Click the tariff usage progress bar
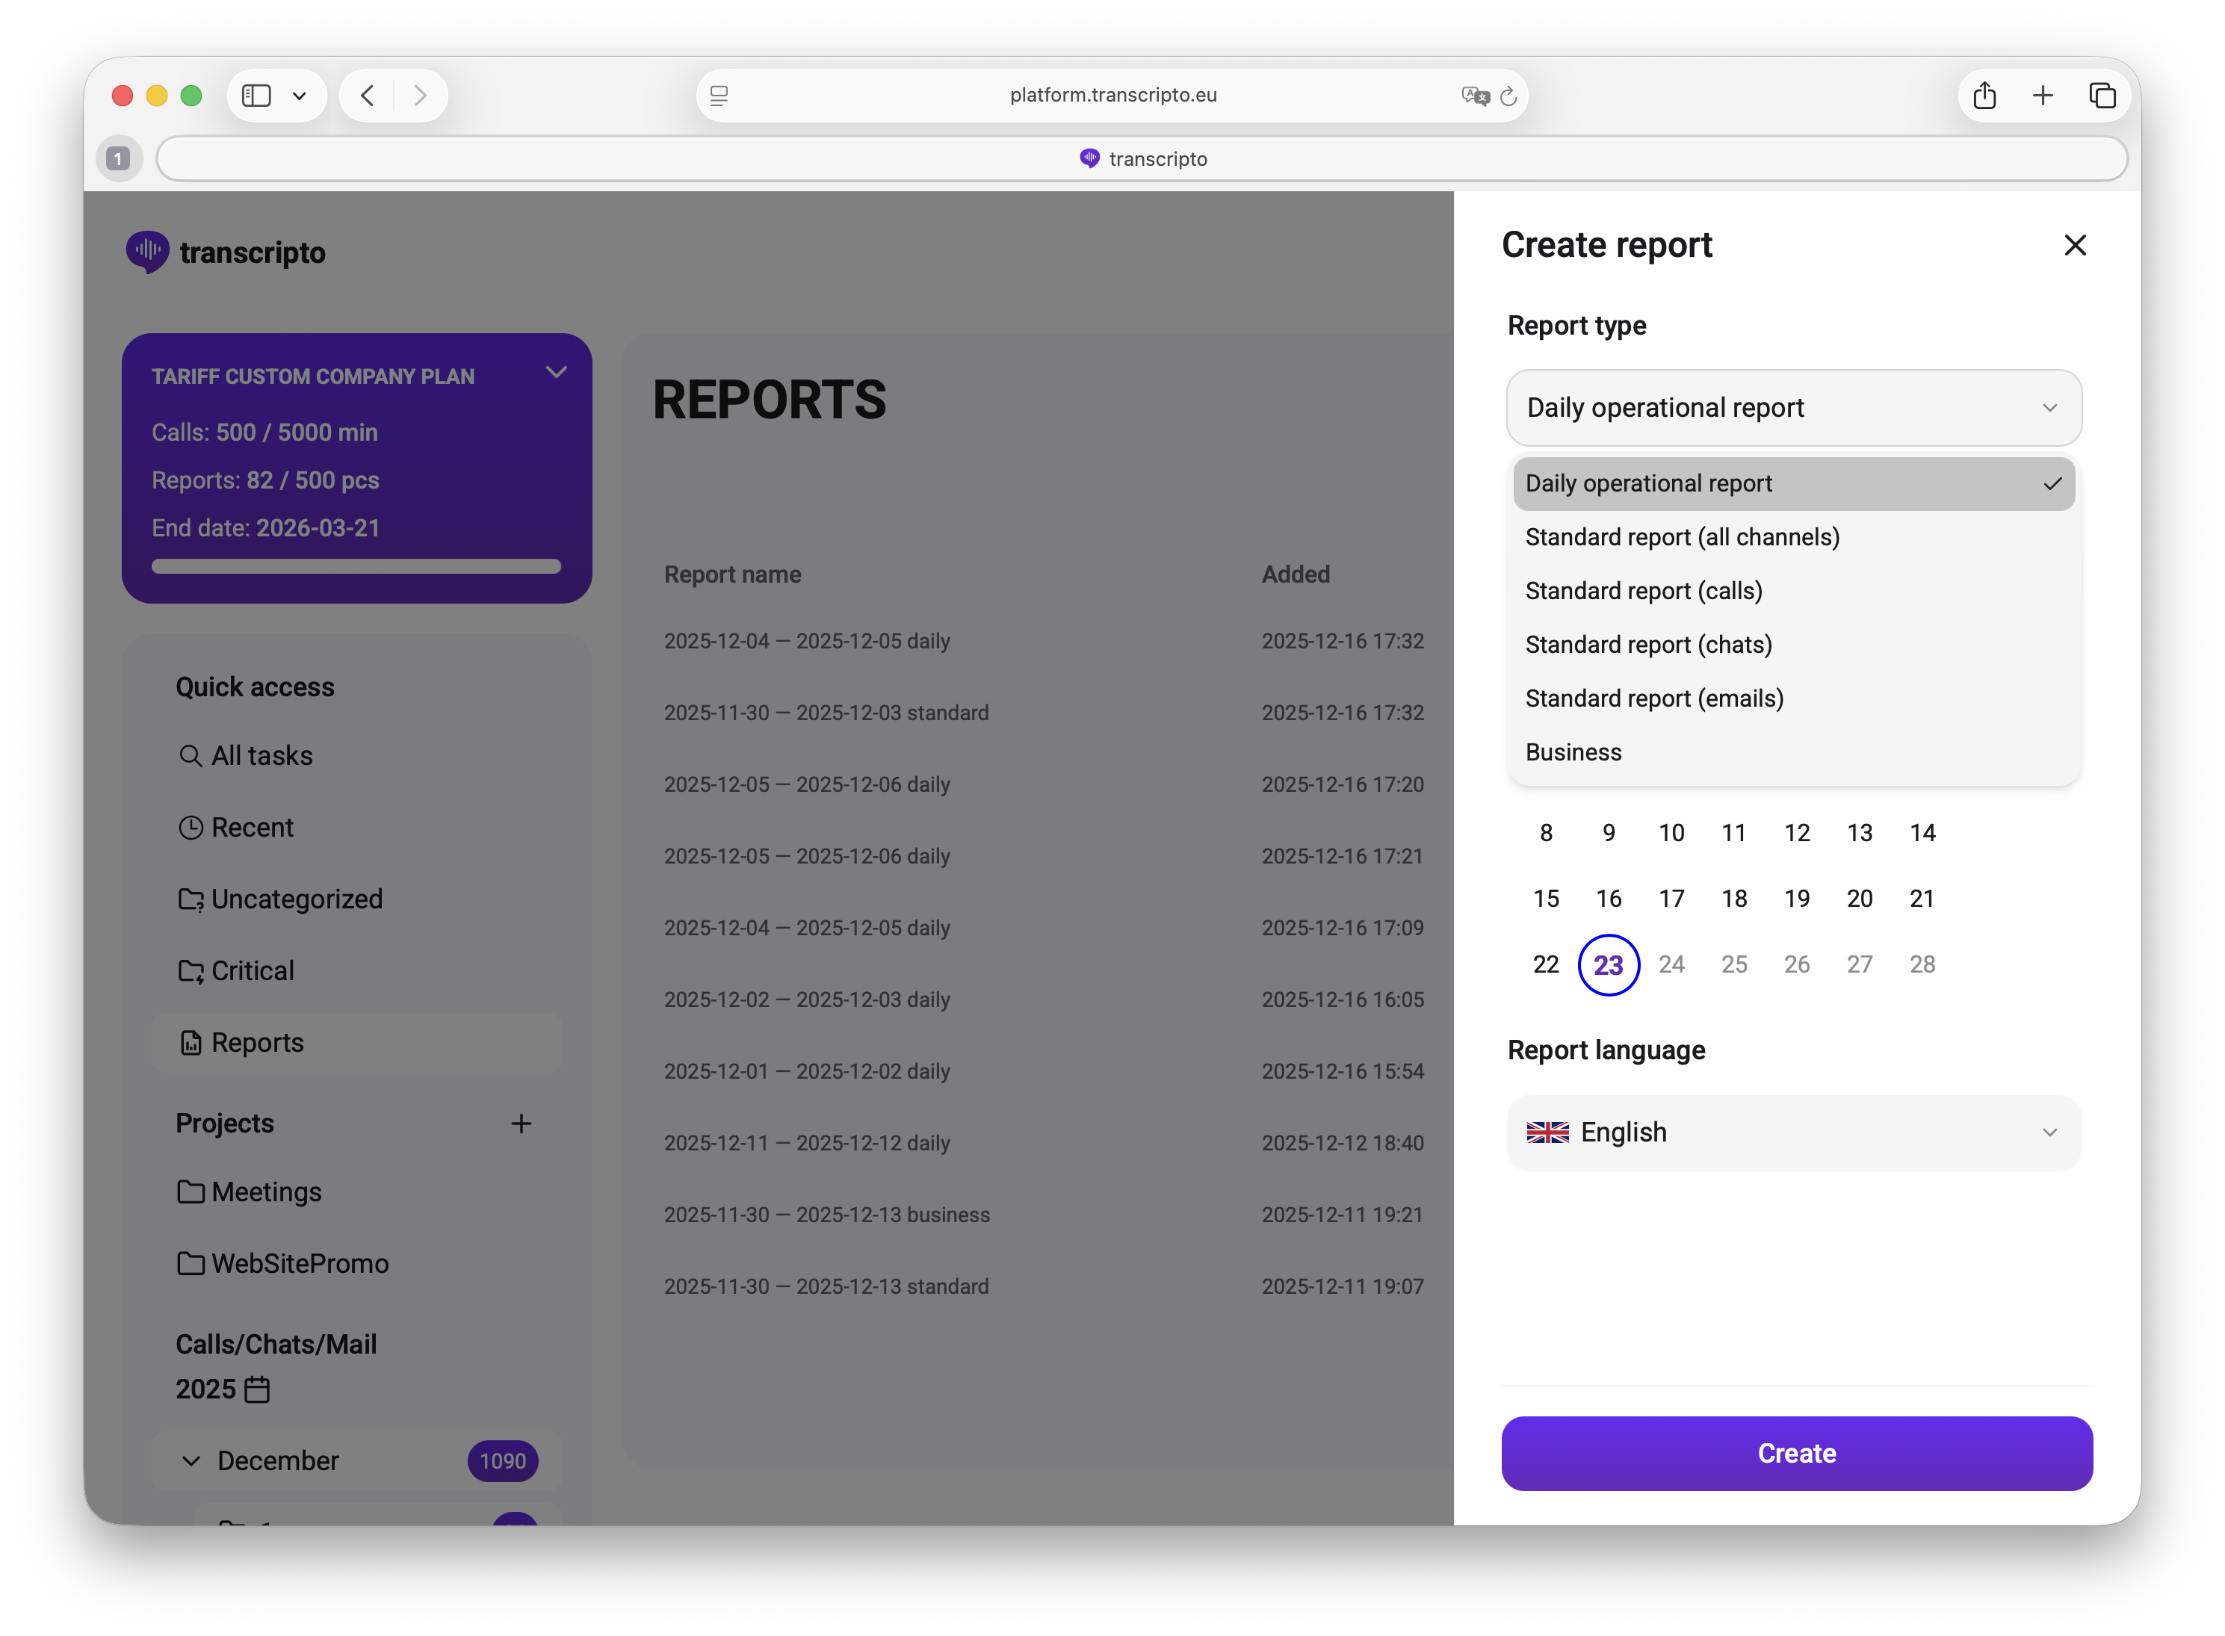The width and height of the screenshot is (2225, 1636). click(356, 566)
